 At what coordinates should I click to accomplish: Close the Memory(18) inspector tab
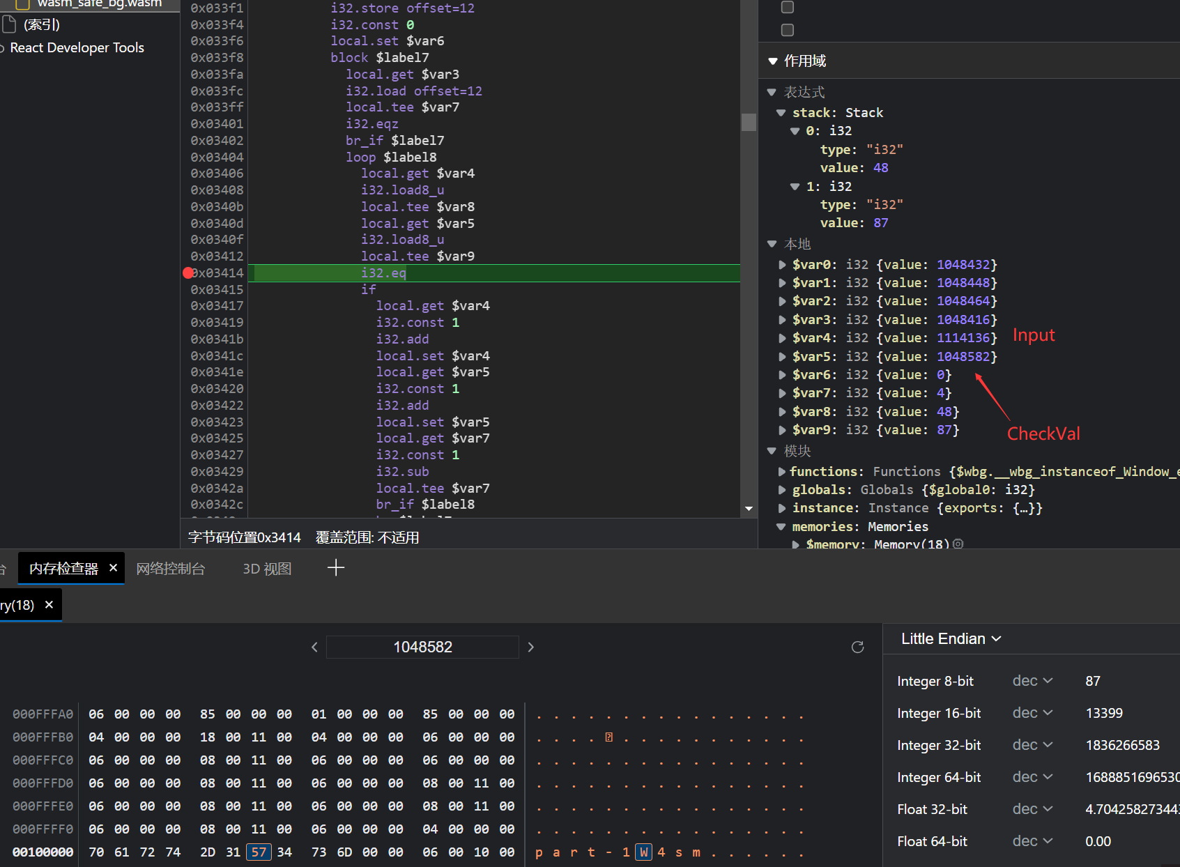(x=49, y=604)
